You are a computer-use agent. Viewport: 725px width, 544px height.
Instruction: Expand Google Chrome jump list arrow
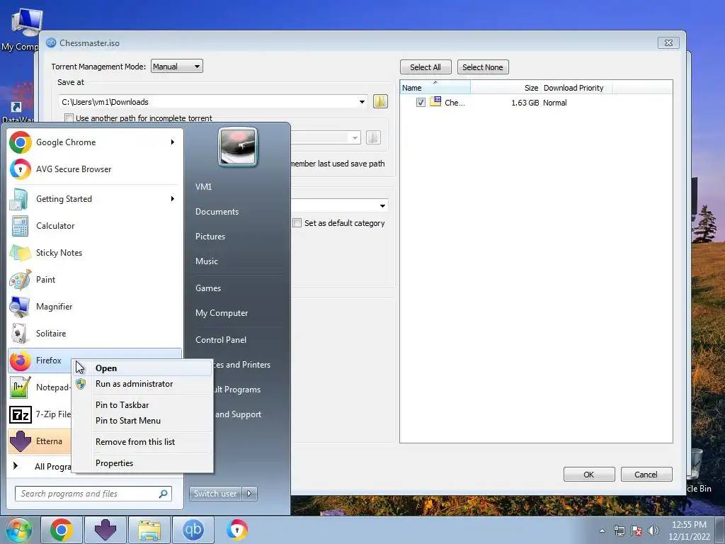[x=173, y=142]
